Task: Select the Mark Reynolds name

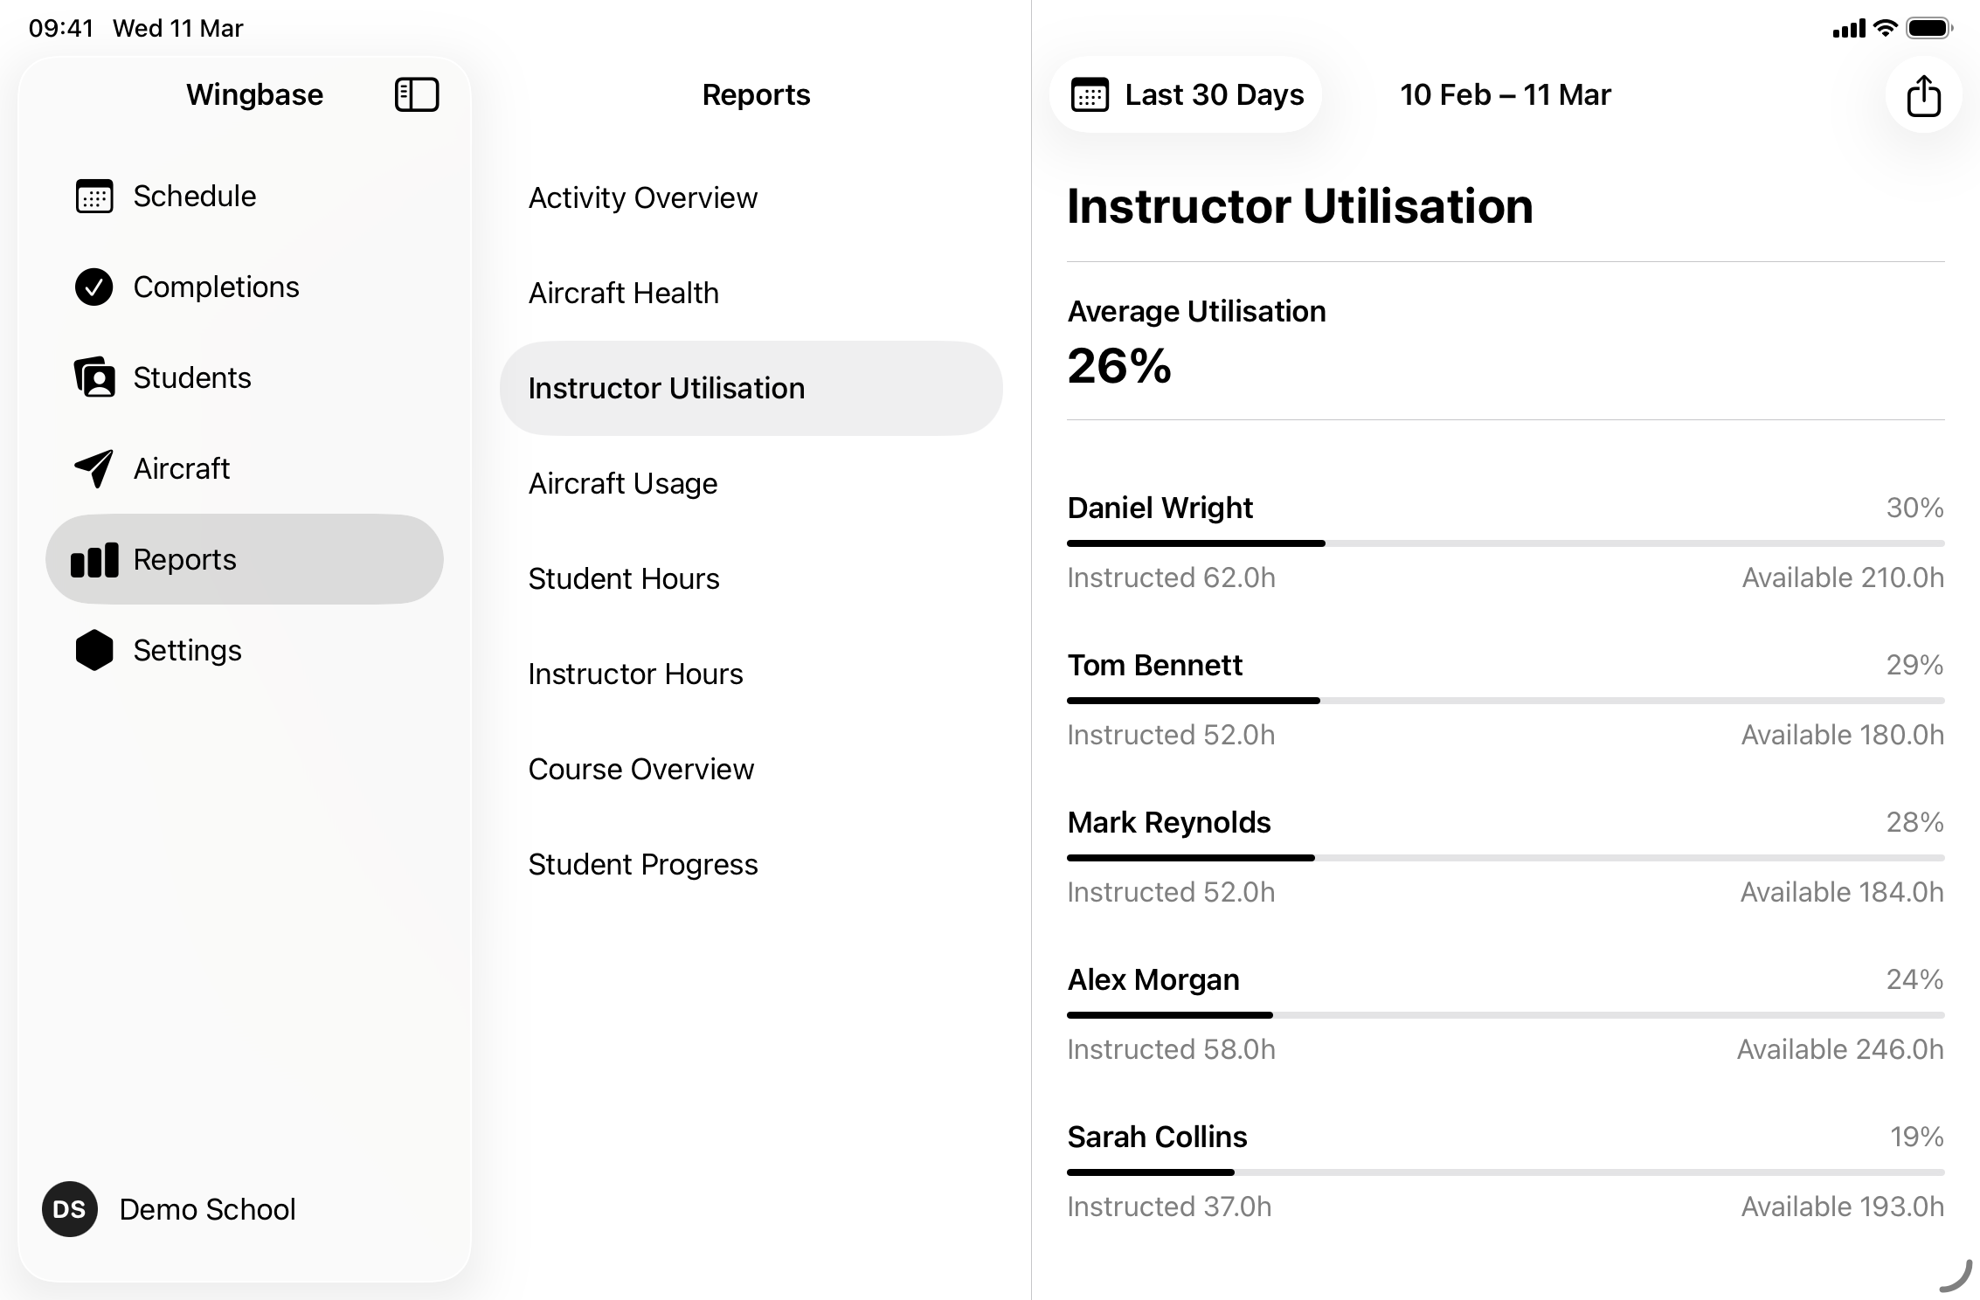Action: tap(1169, 823)
